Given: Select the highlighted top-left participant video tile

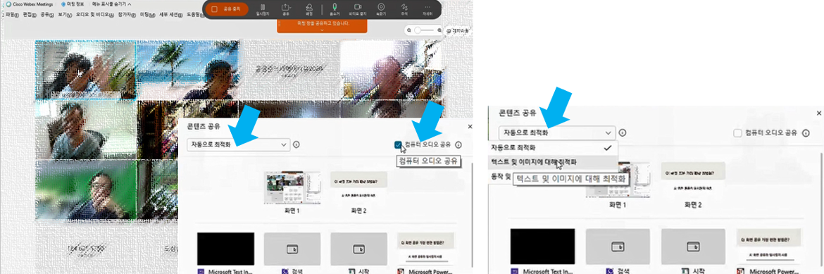Looking at the screenshot, I should [x=86, y=70].
